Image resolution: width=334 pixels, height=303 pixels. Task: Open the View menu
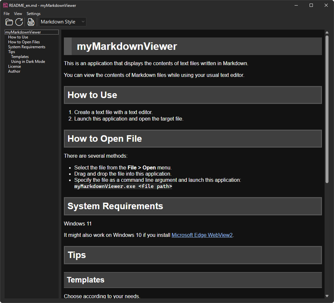click(18, 14)
